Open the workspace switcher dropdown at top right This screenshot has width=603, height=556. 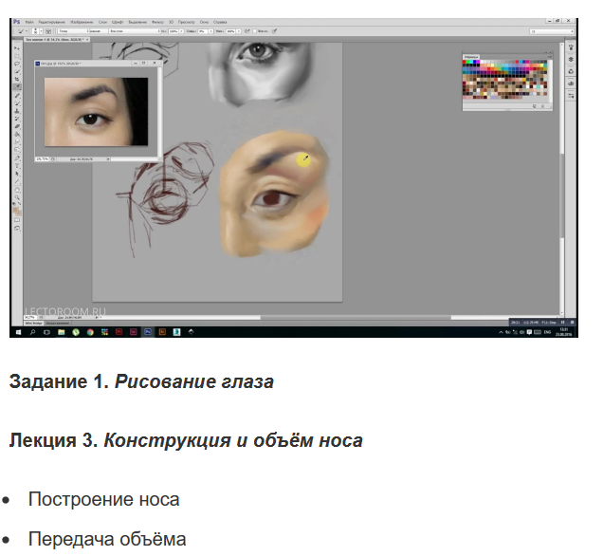(x=552, y=31)
